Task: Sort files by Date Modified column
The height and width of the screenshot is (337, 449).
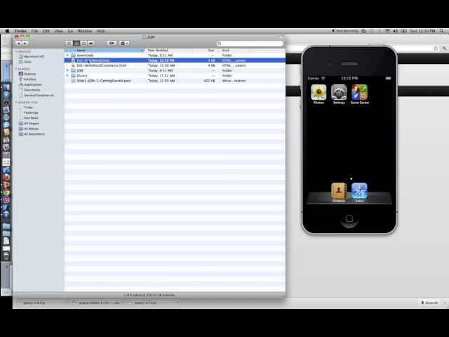Action: [x=169, y=50]
